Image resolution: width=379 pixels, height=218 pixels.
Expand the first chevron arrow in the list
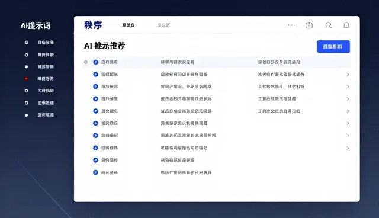348,75
